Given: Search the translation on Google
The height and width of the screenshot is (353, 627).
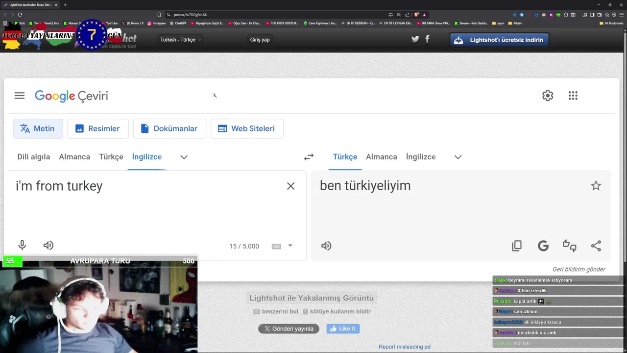Looking at the screenshot, I should click(543, 246).
